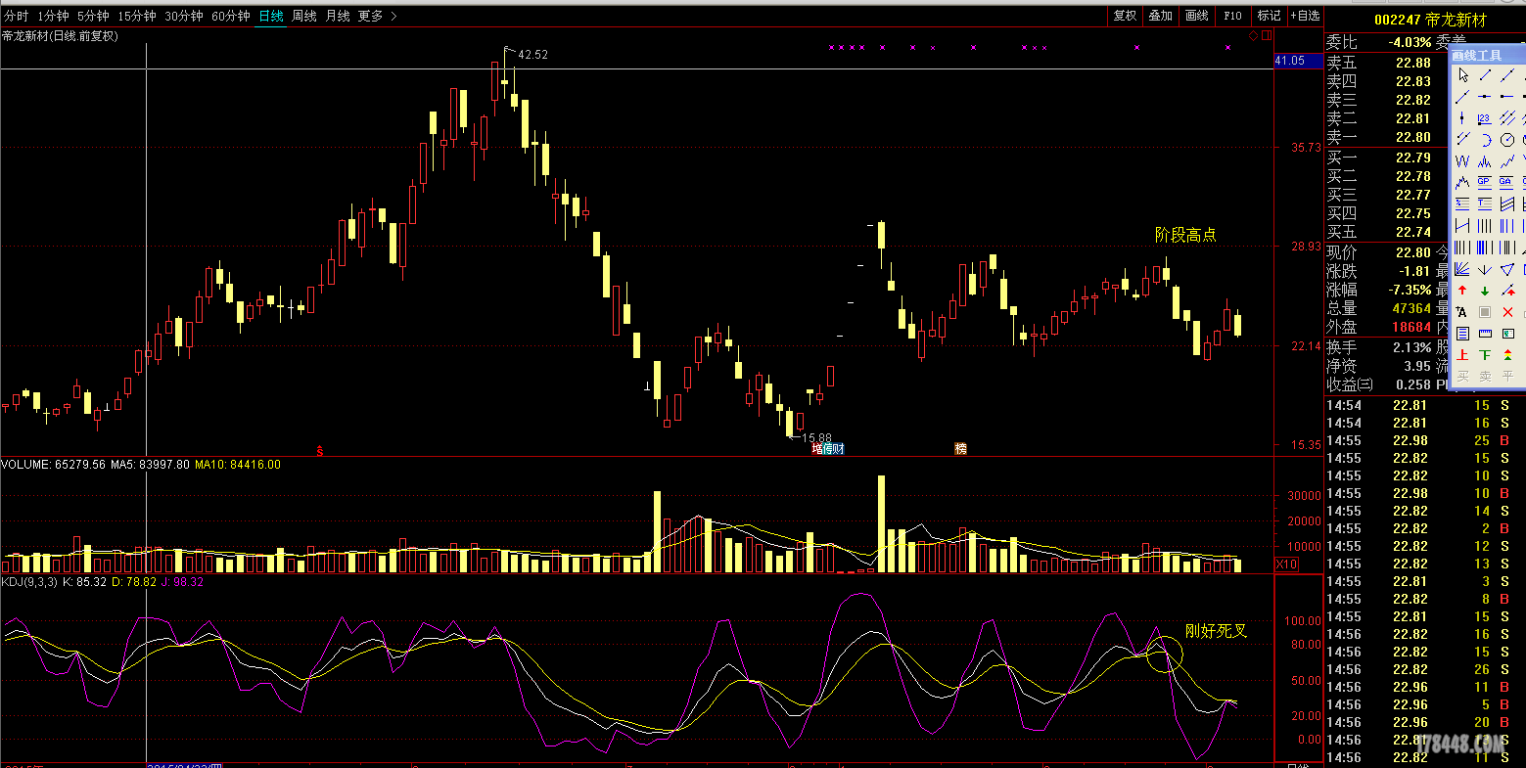The image size is (1526, 768).
Task: Click the 委比 -4.03% value
Action: (1410, 42)
